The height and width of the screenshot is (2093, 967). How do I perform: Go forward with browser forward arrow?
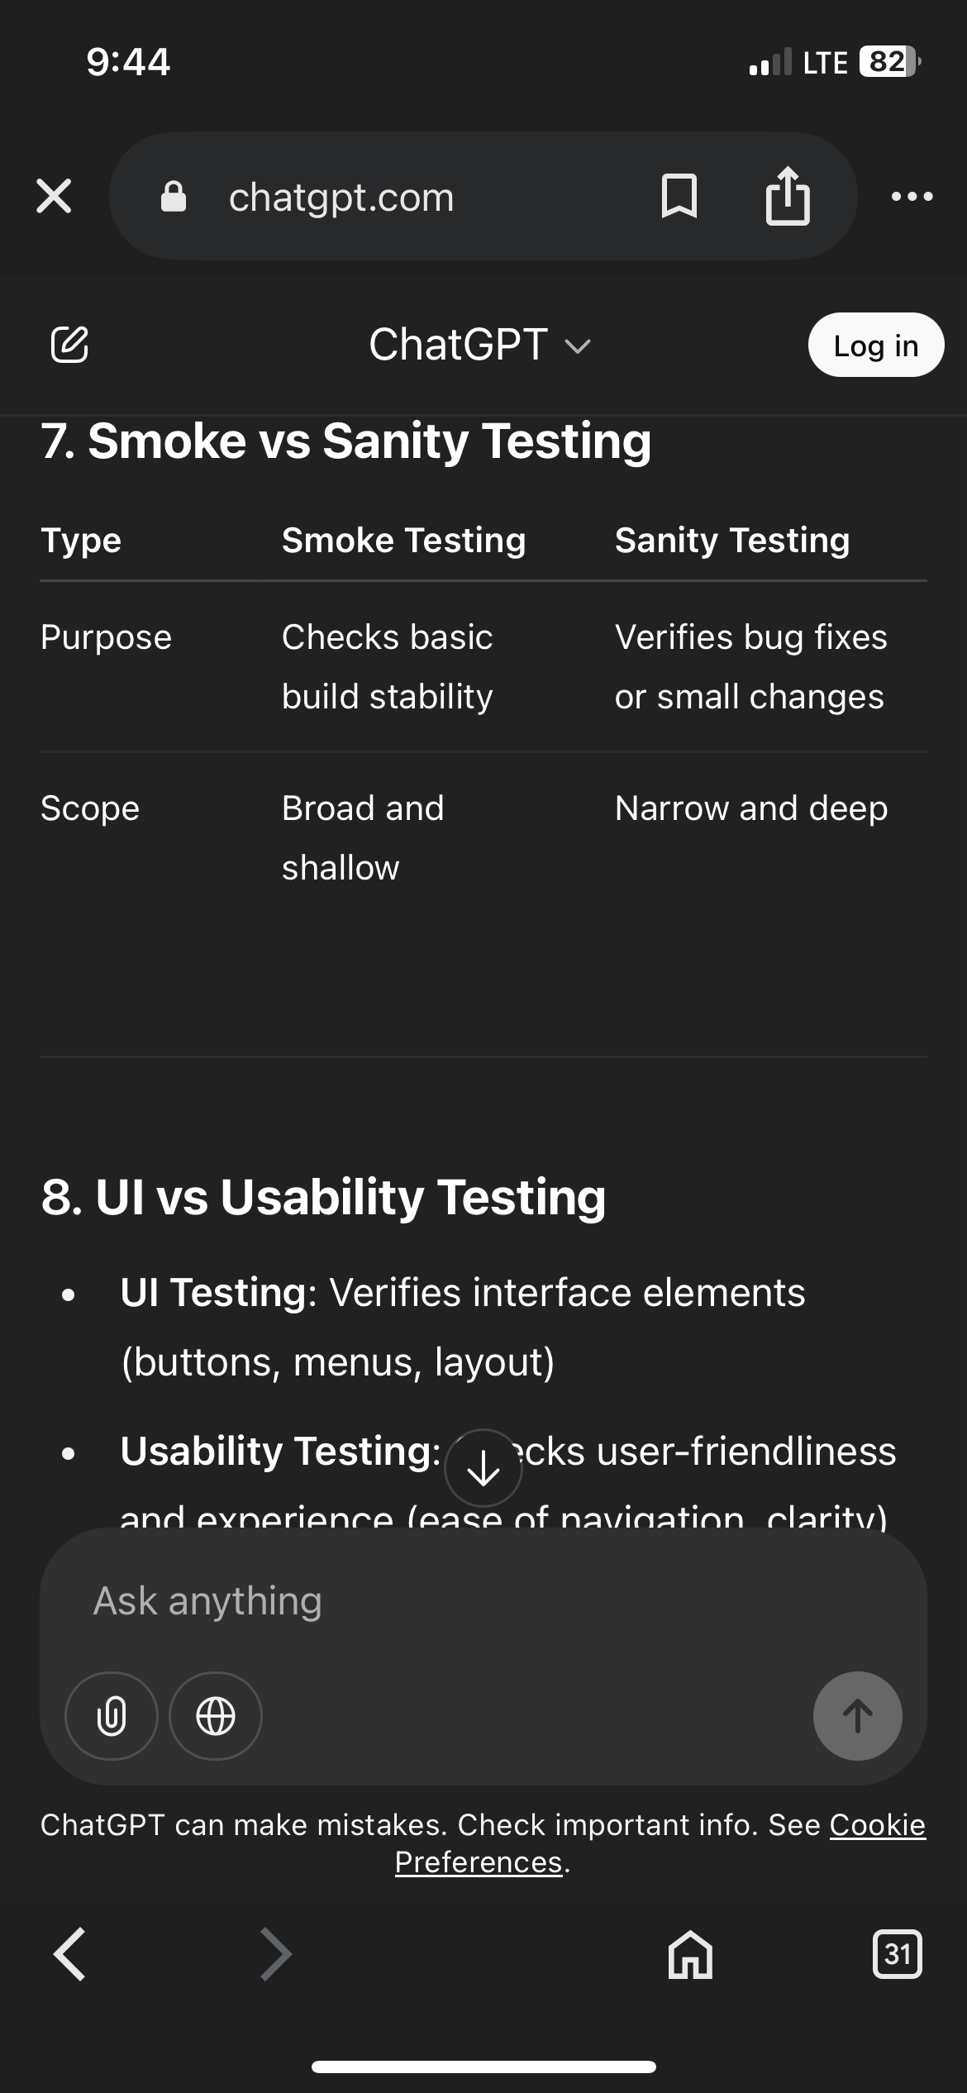pos(276,1954)
